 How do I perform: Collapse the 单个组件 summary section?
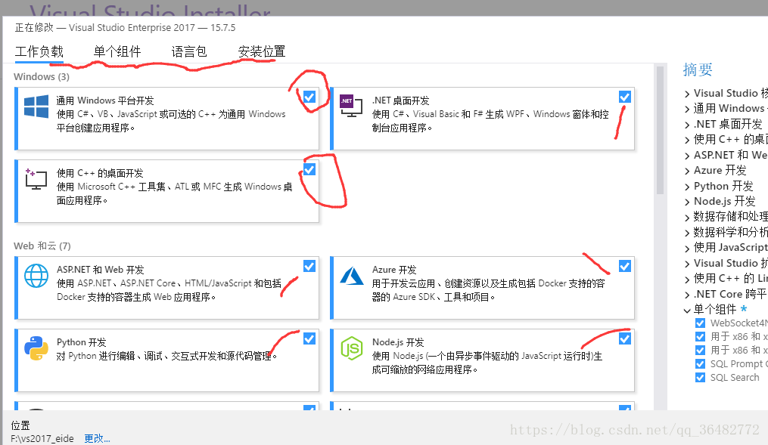687,310
